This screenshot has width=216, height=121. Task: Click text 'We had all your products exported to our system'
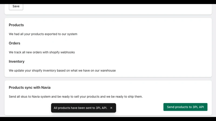pos(43,34)
